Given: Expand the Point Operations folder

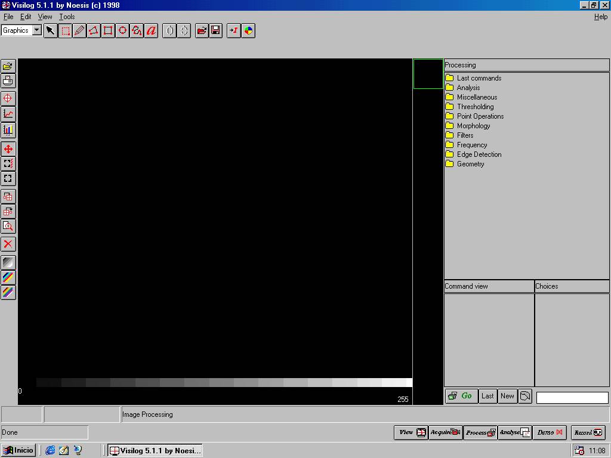Looking at the screenshot, I should 474,116.
